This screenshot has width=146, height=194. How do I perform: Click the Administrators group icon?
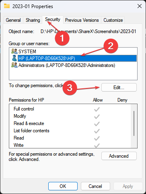coord(14,65)
